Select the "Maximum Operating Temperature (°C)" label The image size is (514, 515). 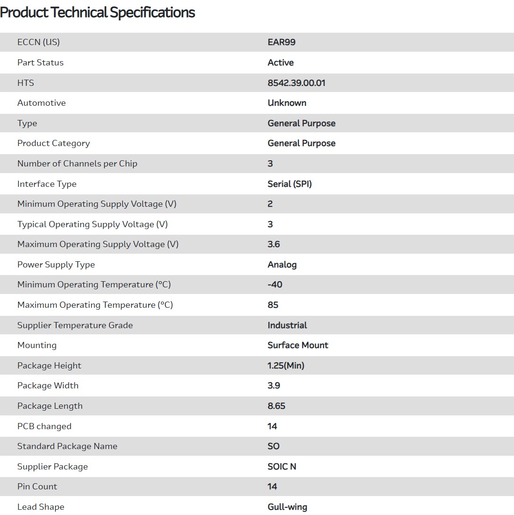[95, 305]
